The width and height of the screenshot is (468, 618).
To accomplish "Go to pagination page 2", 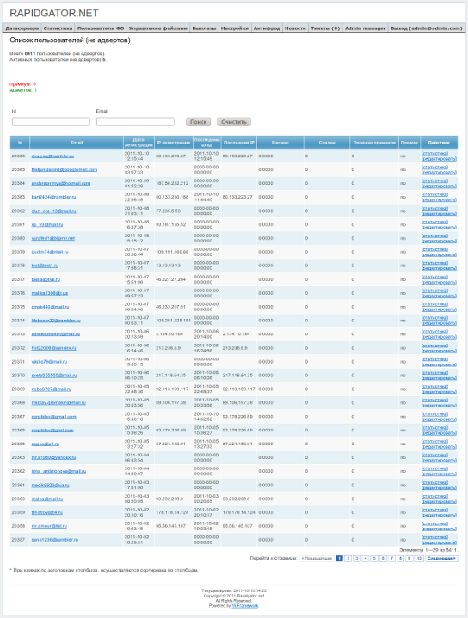I will pos(348,558).
